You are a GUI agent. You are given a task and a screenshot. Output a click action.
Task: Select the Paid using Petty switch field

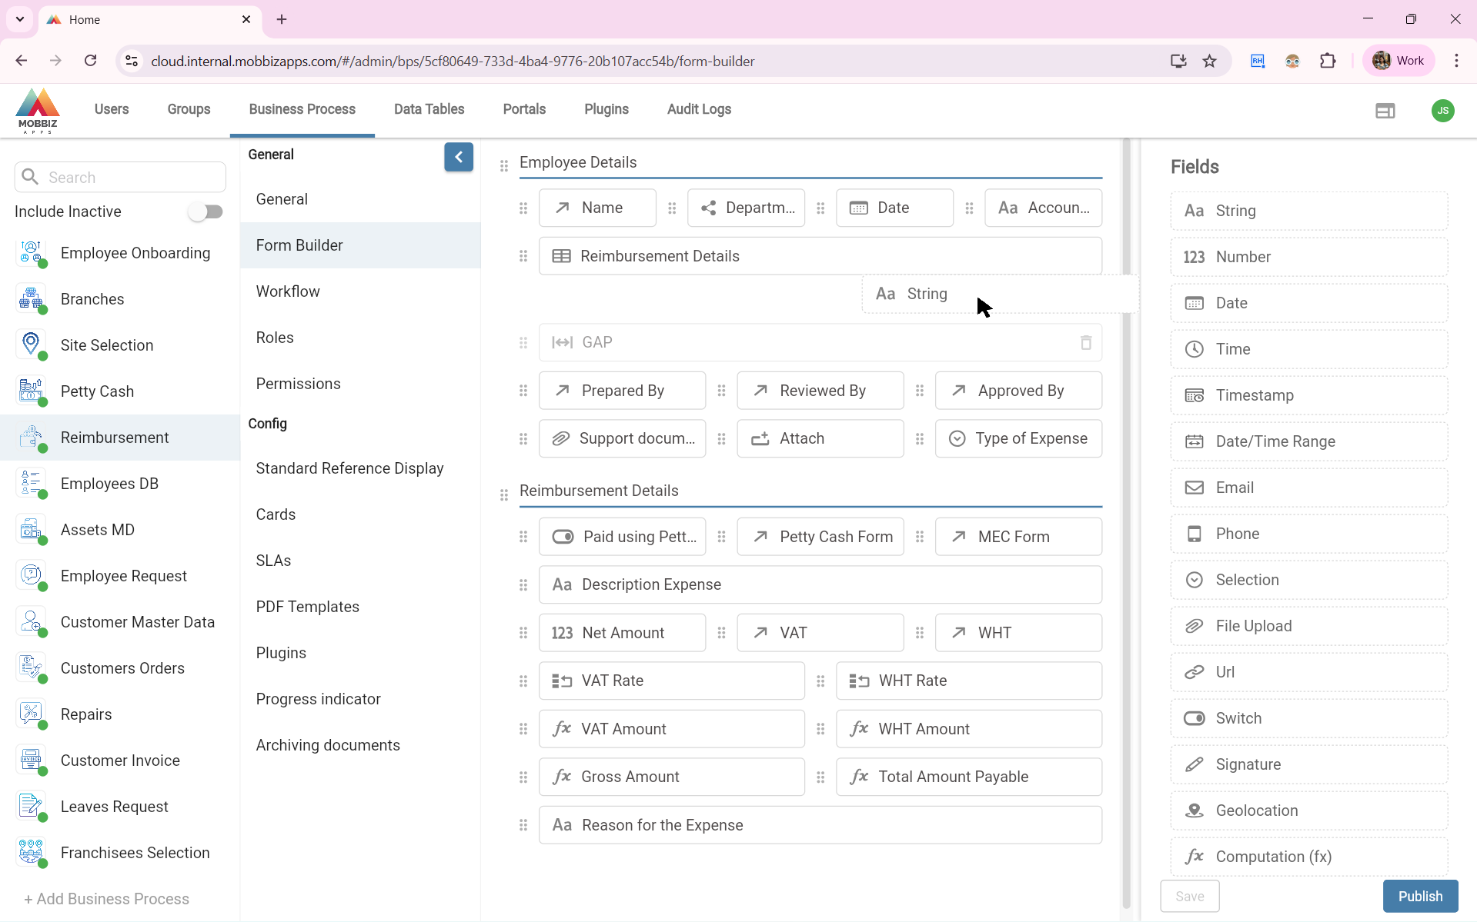point(622,537)
